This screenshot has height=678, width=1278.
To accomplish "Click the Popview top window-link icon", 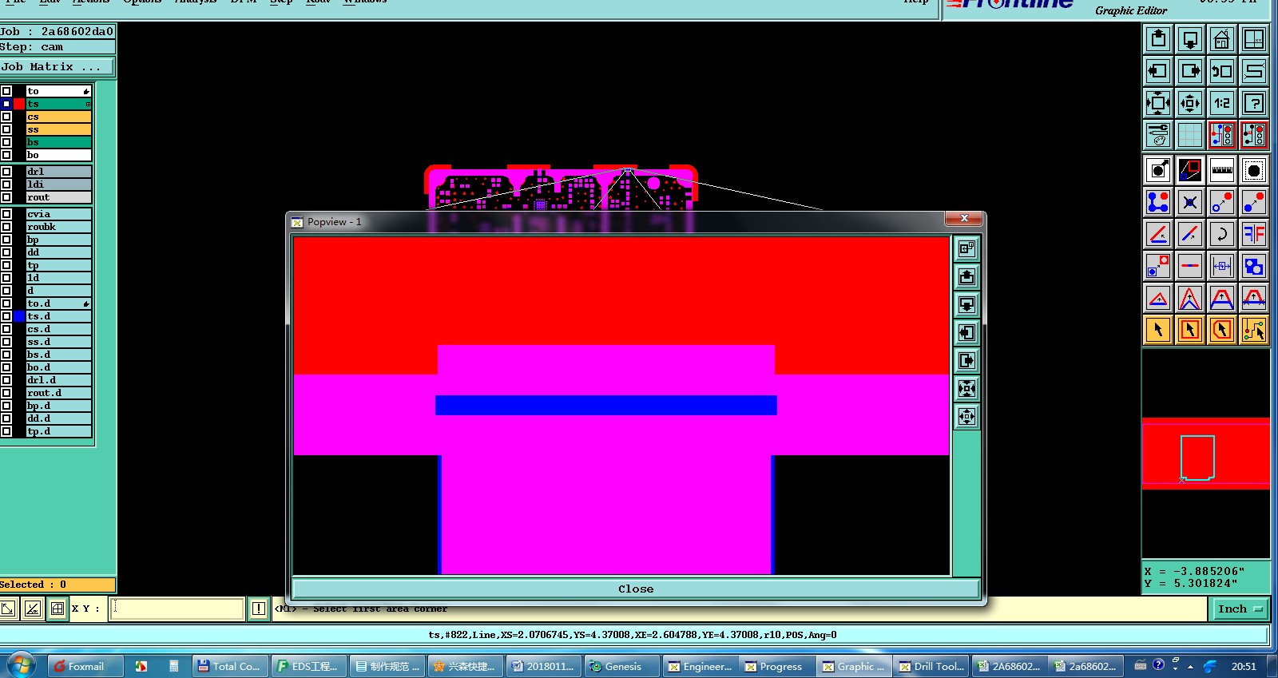I will pyautogui.click(x=966, y=249).
